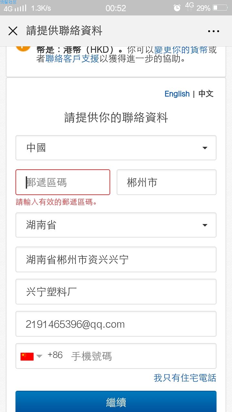
Task: Click the email address field
Action: tap(116, 324)
